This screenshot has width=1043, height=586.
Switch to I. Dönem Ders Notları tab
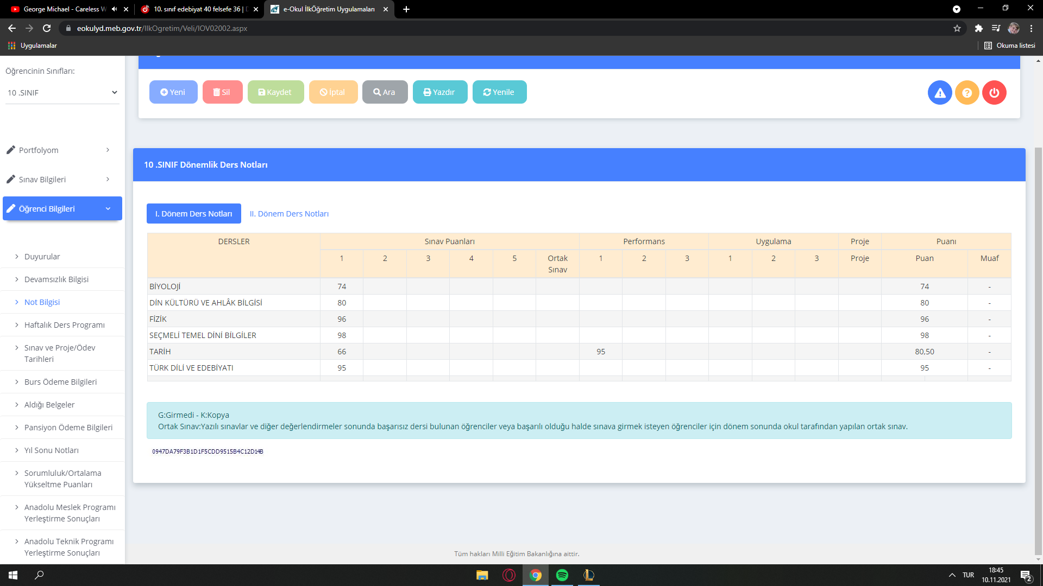[x=194, y=214]
